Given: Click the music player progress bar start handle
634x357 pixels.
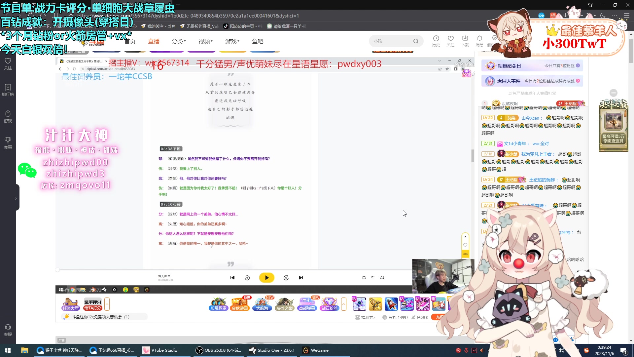Looking at the screenshot, I should (x=57, y=270).
